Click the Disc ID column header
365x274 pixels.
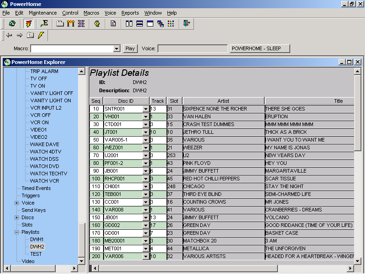126,101
